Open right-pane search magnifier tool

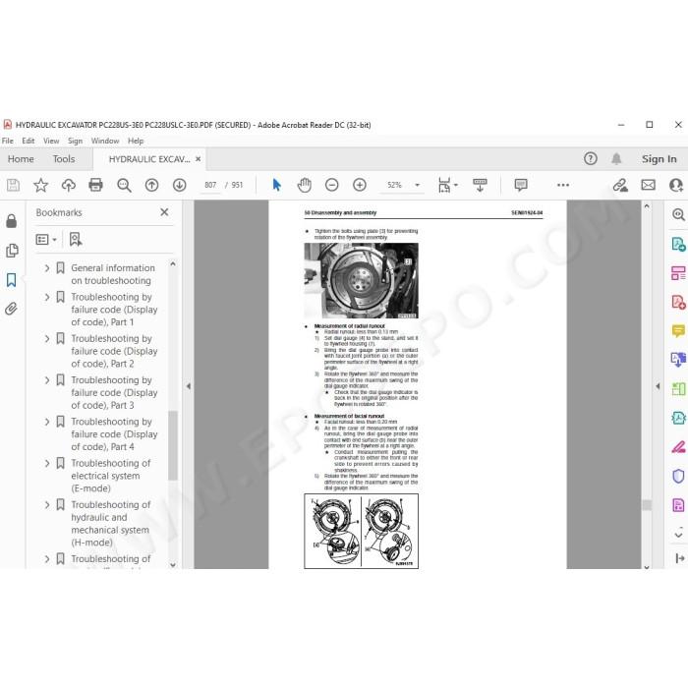pos(678,214)
